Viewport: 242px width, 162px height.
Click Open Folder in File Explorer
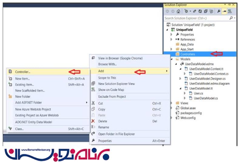tap(116, 134)
